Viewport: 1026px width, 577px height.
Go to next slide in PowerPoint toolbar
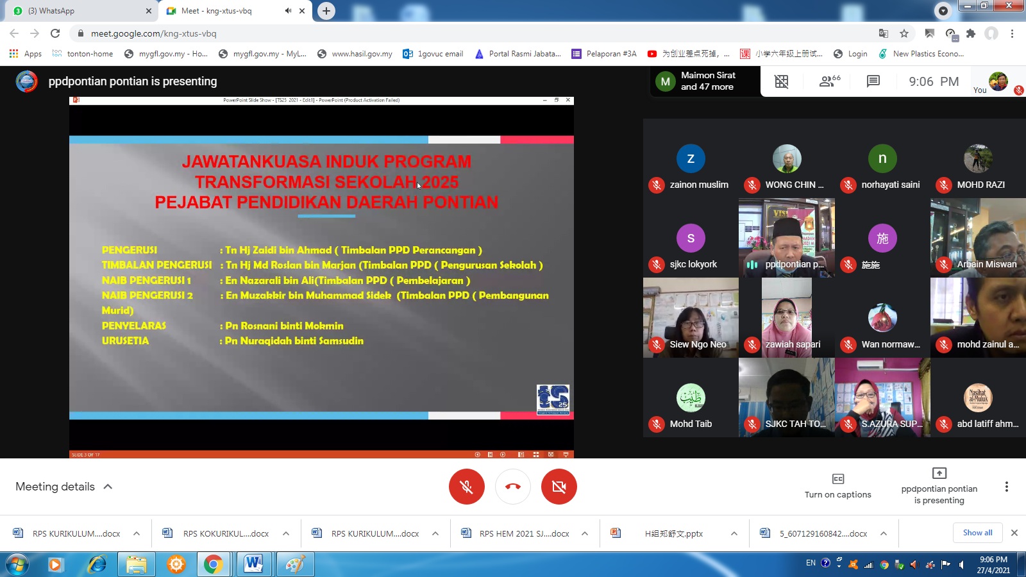point(502,454)
